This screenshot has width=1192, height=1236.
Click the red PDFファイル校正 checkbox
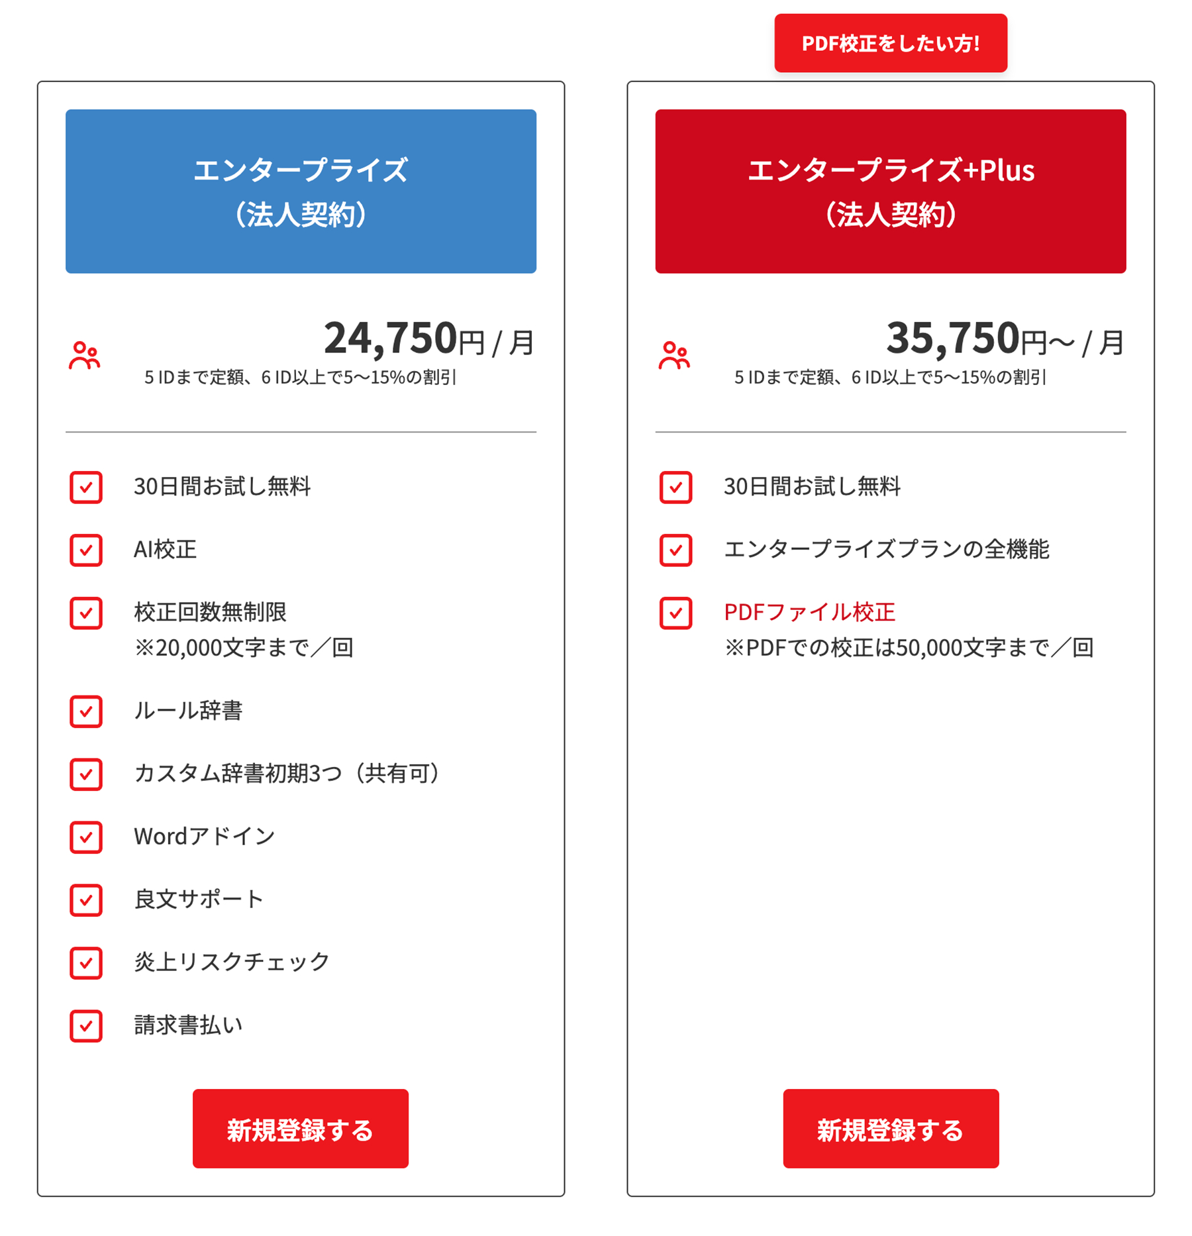point(675,613)
